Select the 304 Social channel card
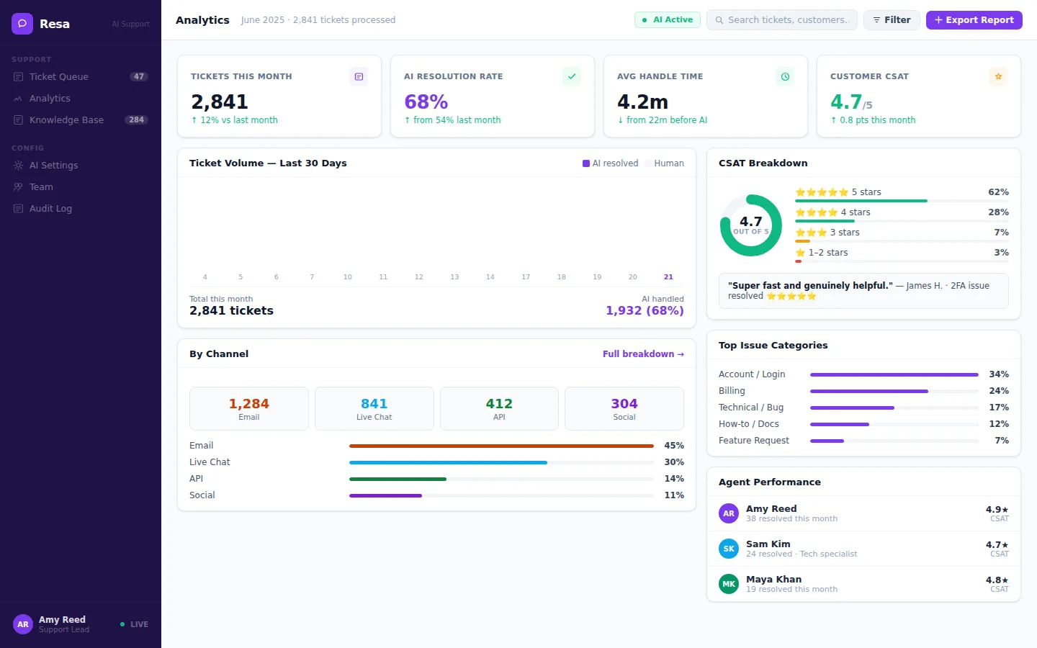Viewport: 1037px width, 648px height. 624,409
